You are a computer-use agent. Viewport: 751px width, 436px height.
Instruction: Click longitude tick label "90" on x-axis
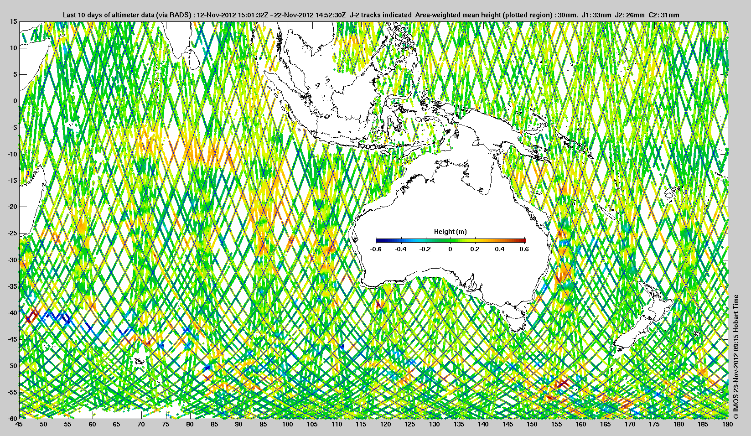(x=239, y=424)
